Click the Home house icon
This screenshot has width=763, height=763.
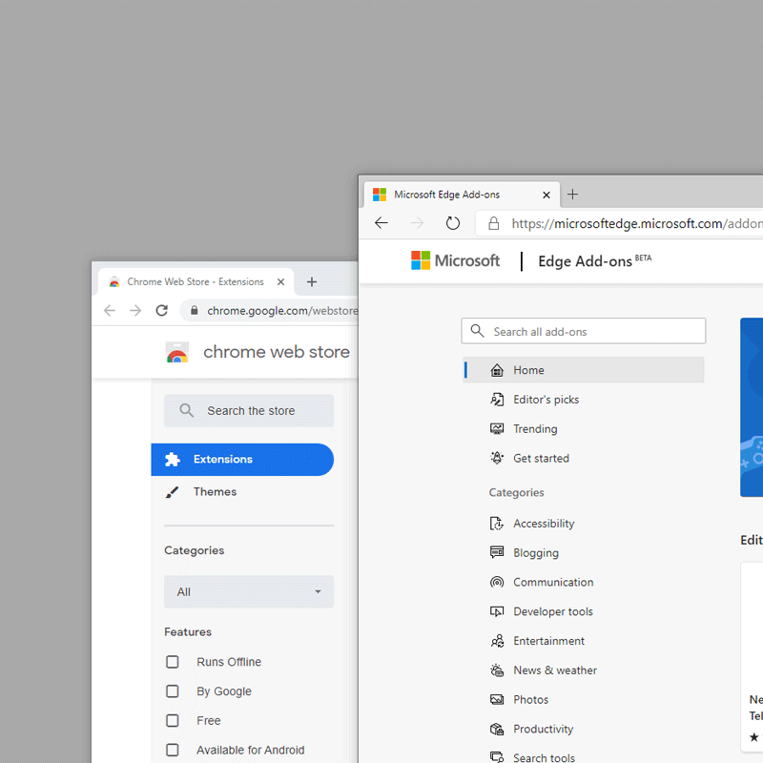tap(497, 370)
